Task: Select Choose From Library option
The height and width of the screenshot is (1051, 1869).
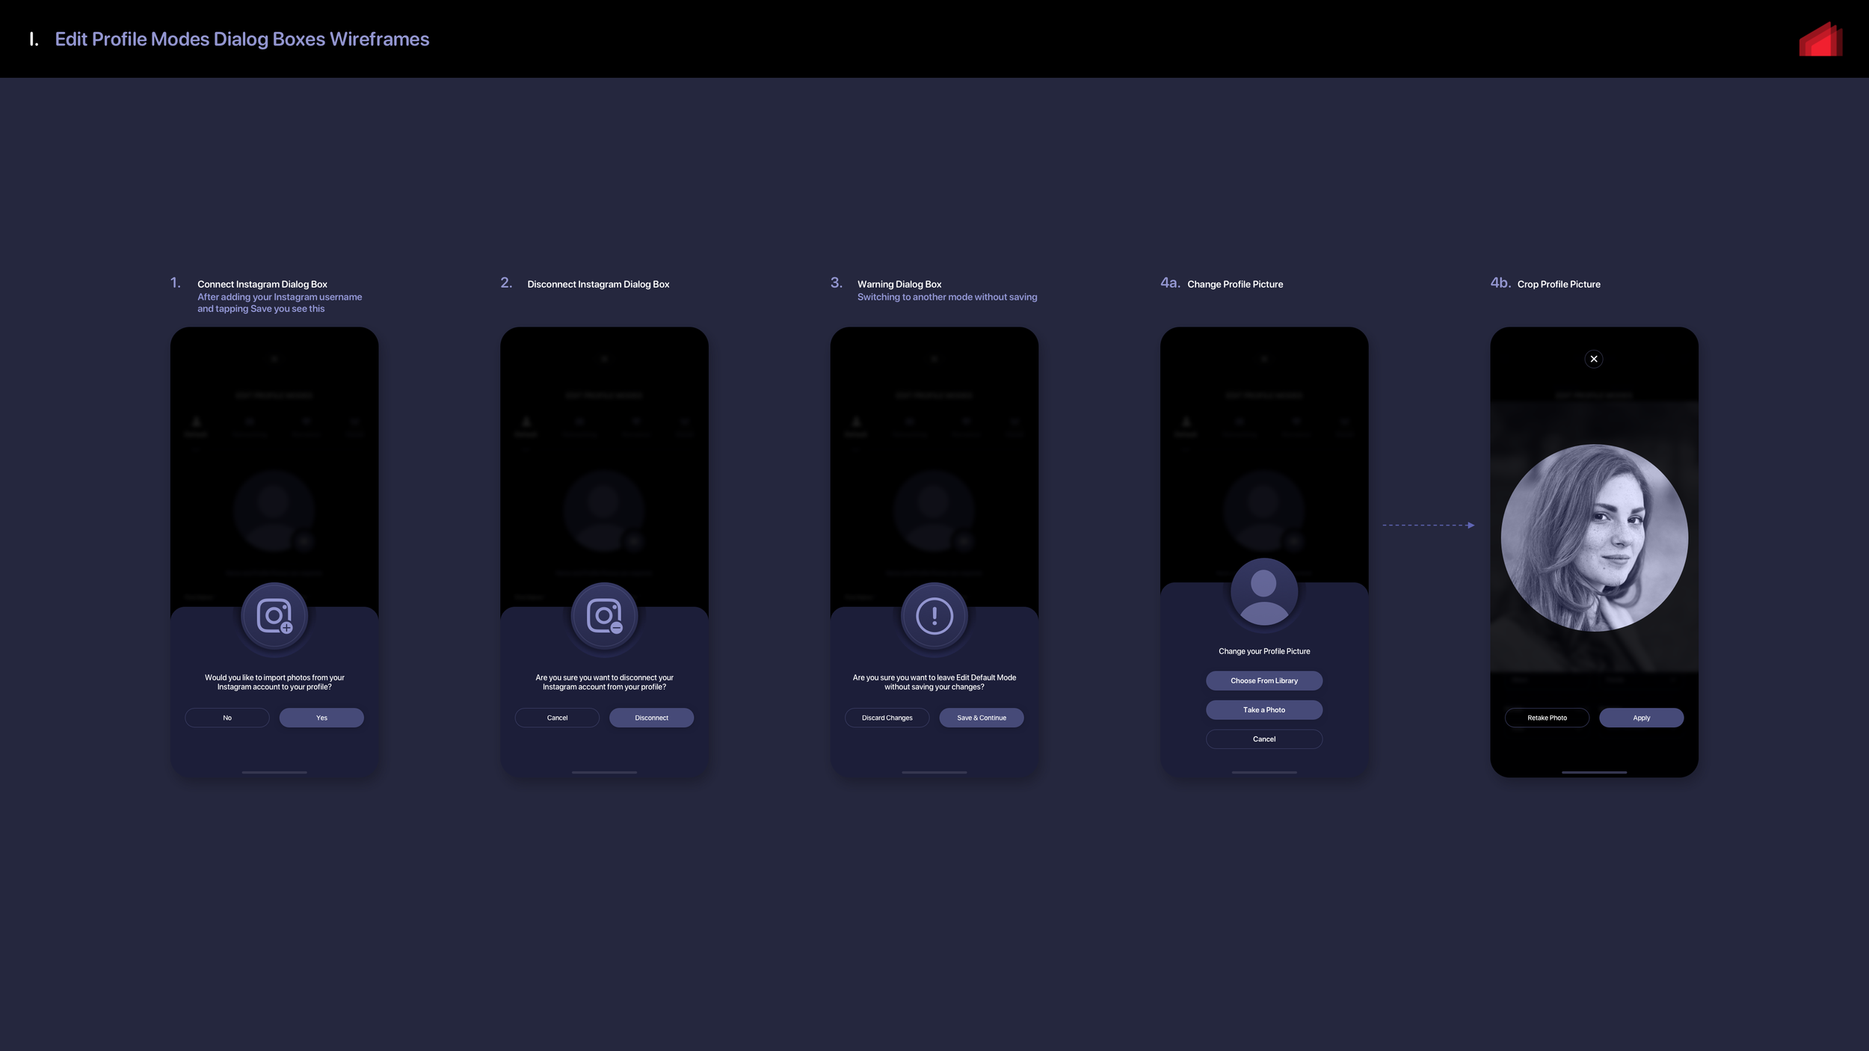Action: [x=1263, y=680]
